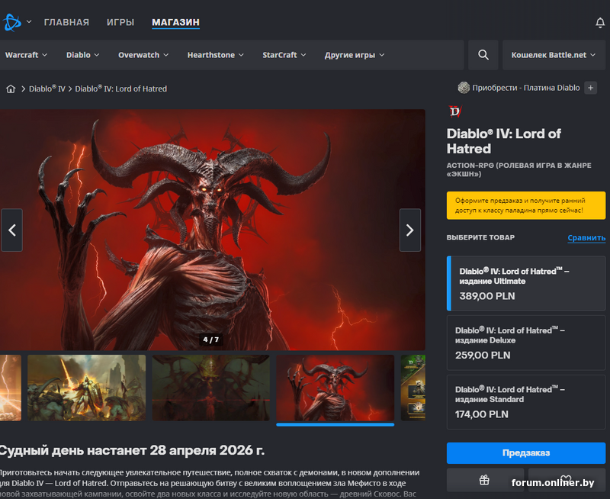
Task: Click the gift icon button
Action: click(485, 481)
